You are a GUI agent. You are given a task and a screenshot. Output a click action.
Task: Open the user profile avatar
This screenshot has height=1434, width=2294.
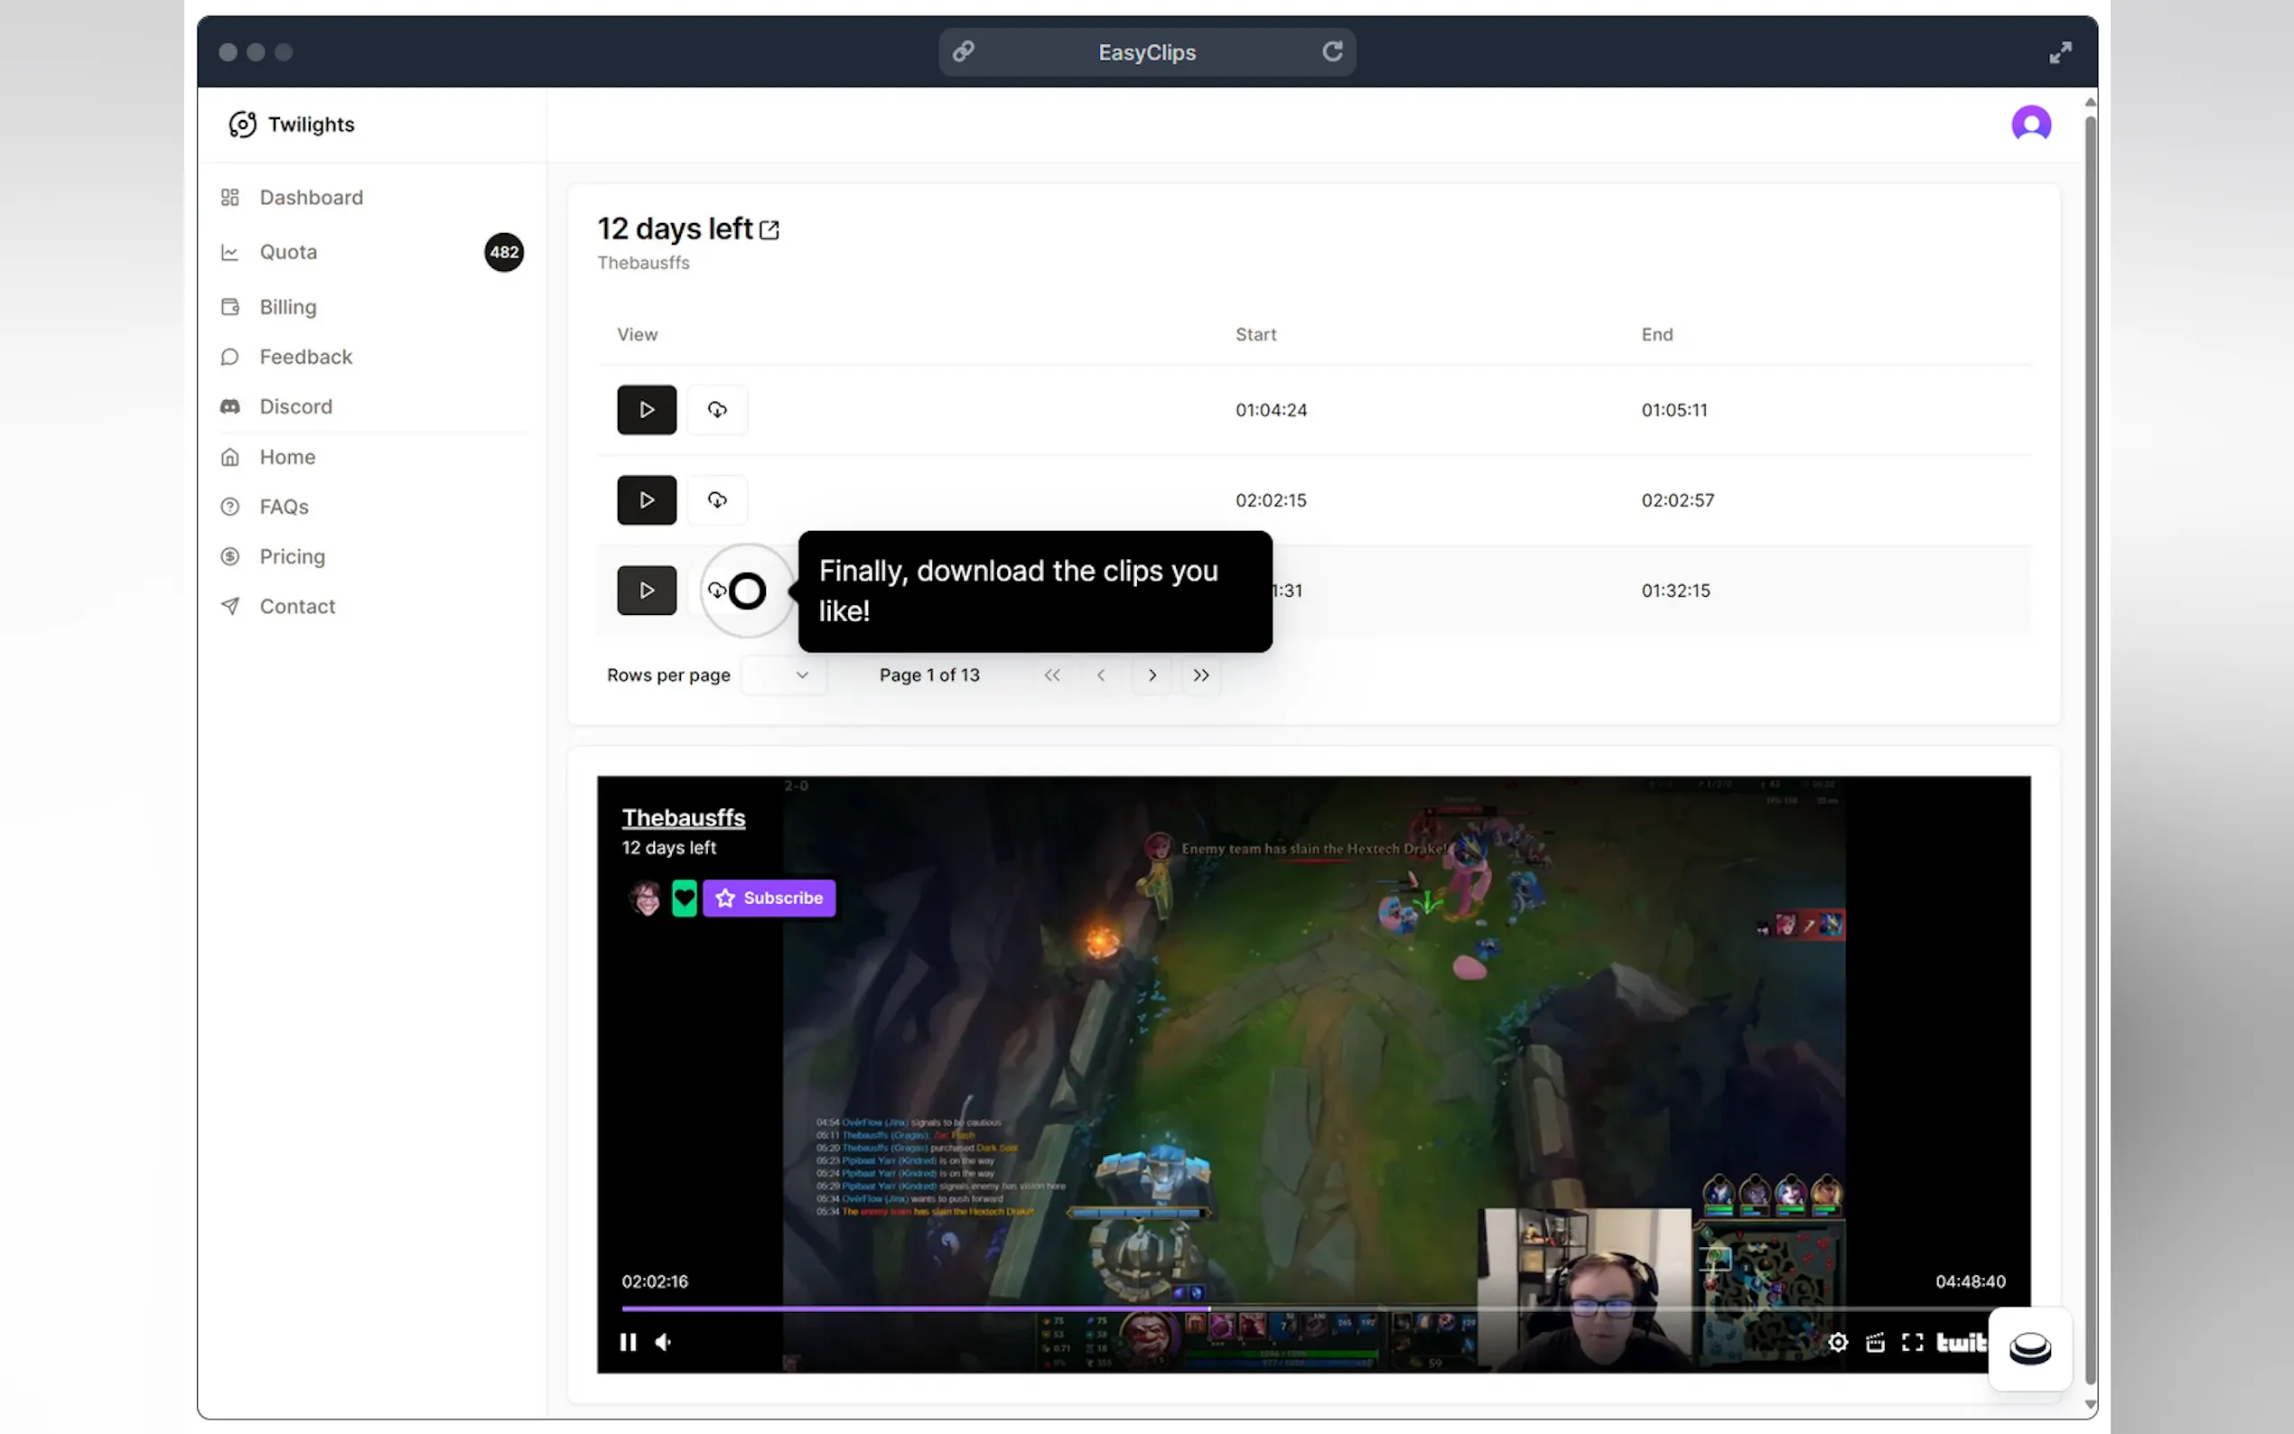point(2030,124)
